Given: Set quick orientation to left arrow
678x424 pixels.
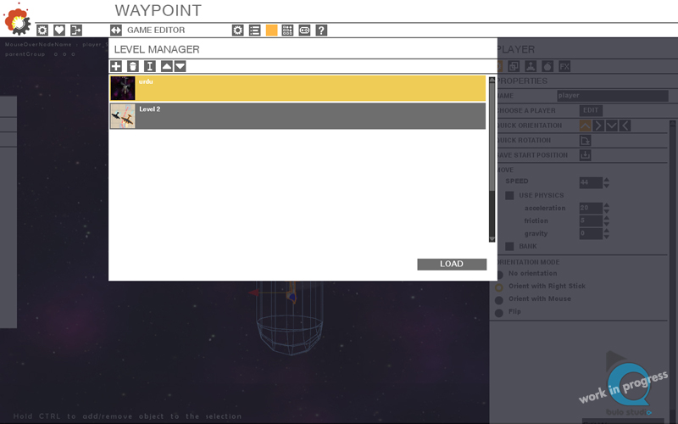Looking at the screenshot, I should pos(625,126).
